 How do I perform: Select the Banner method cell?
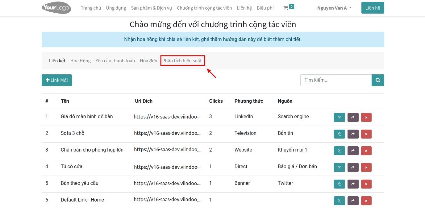pos(242,183)
